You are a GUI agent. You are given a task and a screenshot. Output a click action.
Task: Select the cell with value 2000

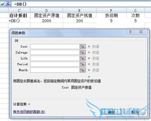pos(47,21)
